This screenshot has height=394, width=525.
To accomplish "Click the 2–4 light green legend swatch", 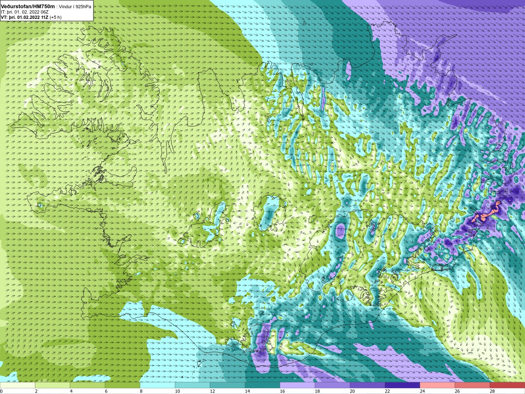I will click(x=52, y=385).
